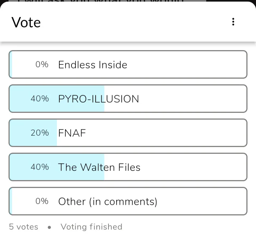Tap the 0% label beside Endless Inside

click(42, 64)
